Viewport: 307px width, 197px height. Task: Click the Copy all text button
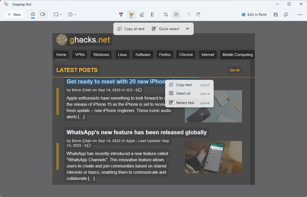coord(131,29)
